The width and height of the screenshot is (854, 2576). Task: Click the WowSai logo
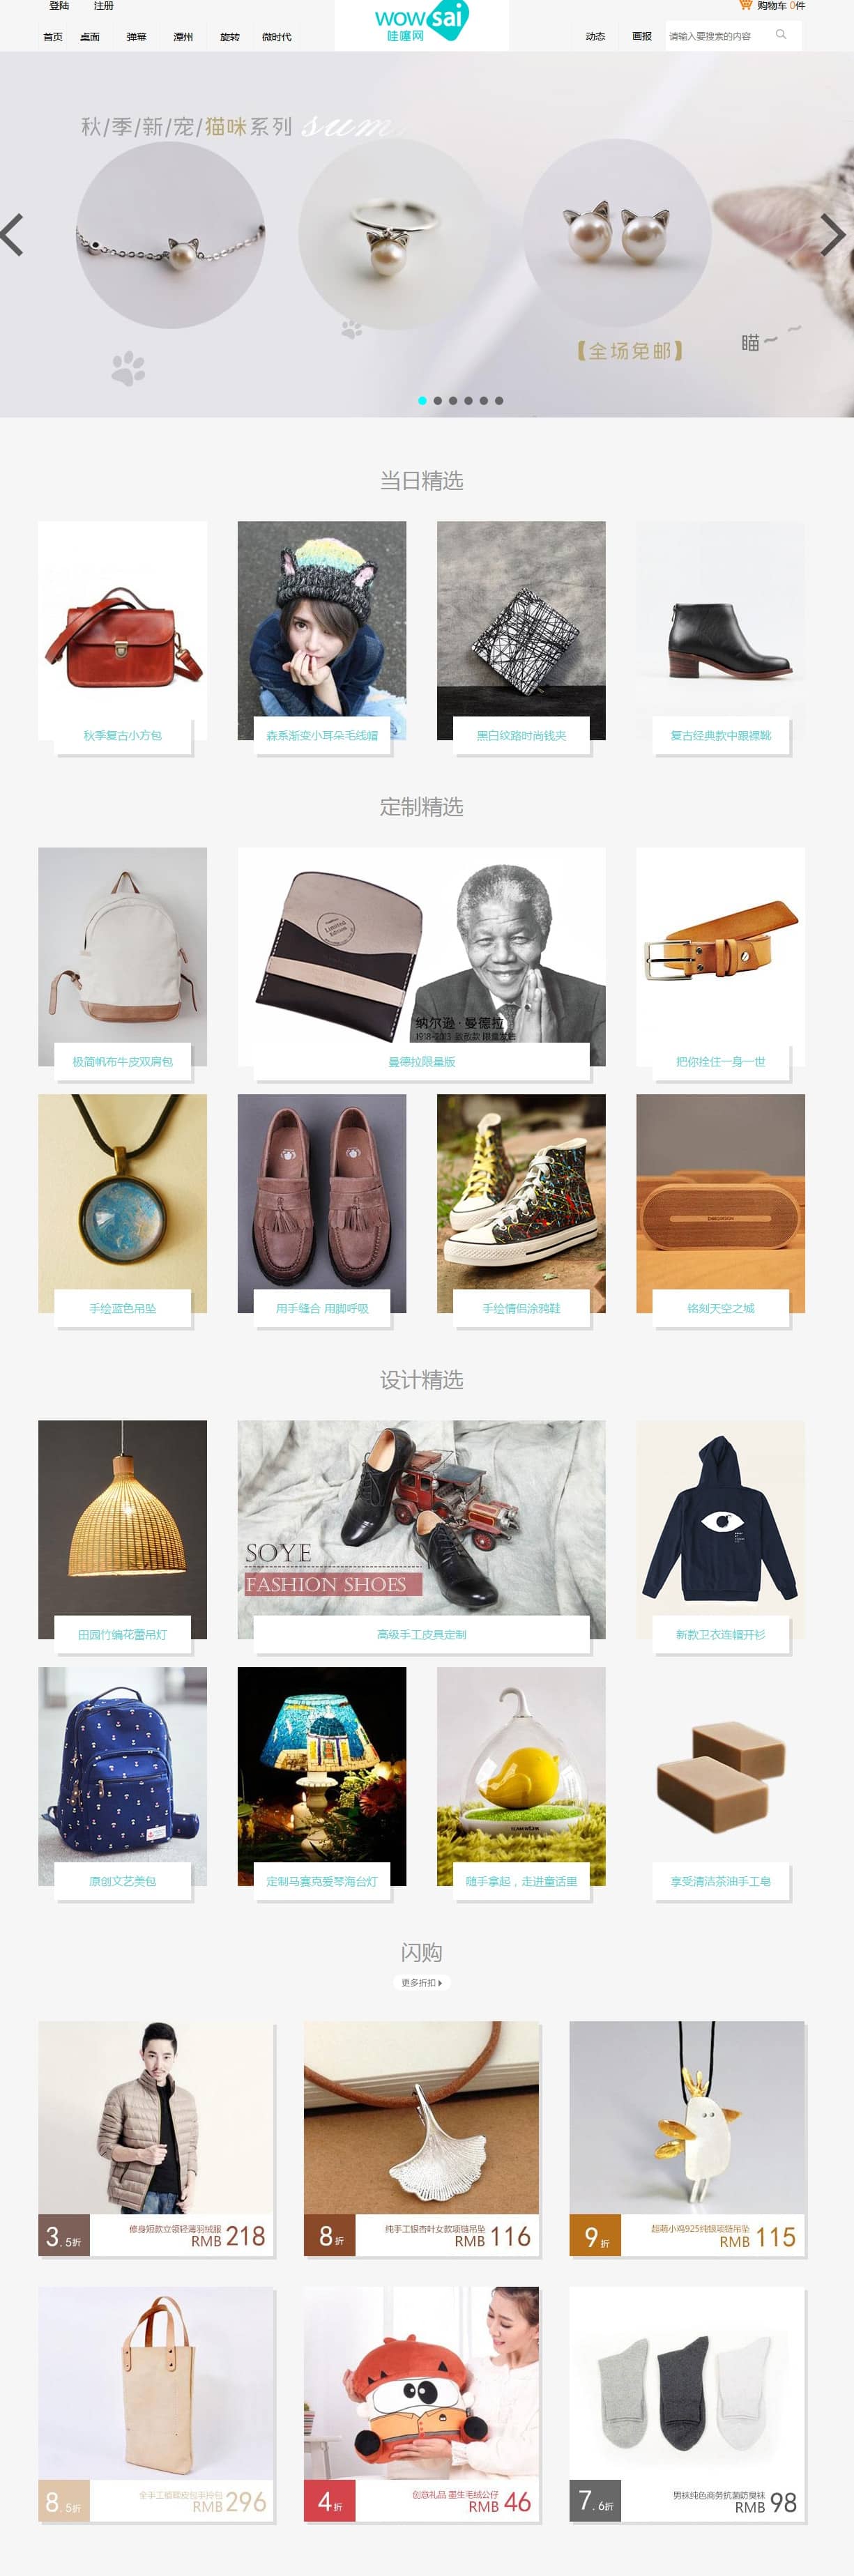tap(421, 22)
